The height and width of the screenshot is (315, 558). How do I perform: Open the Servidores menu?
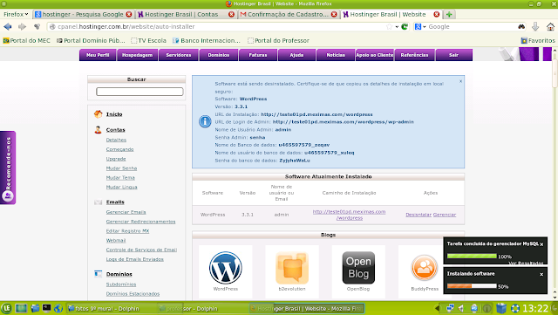(x=179, y=55)
